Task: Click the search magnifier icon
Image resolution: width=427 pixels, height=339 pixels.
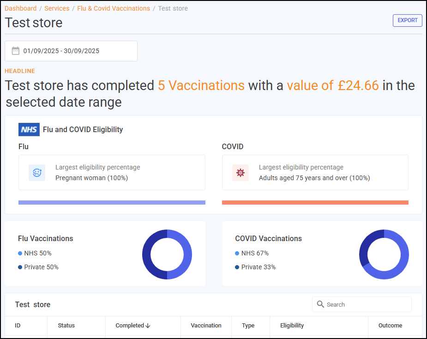Action: click(320, 304)
